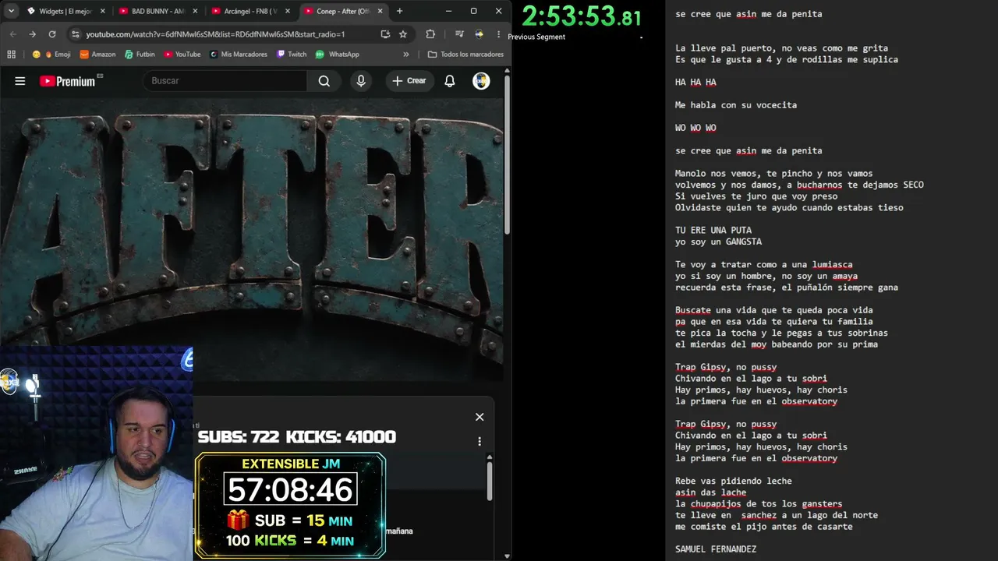Image resolution: width=998 pixels, height=561 pixels.
Task: Go forward to the next page
Action: [x=32, y=34]
